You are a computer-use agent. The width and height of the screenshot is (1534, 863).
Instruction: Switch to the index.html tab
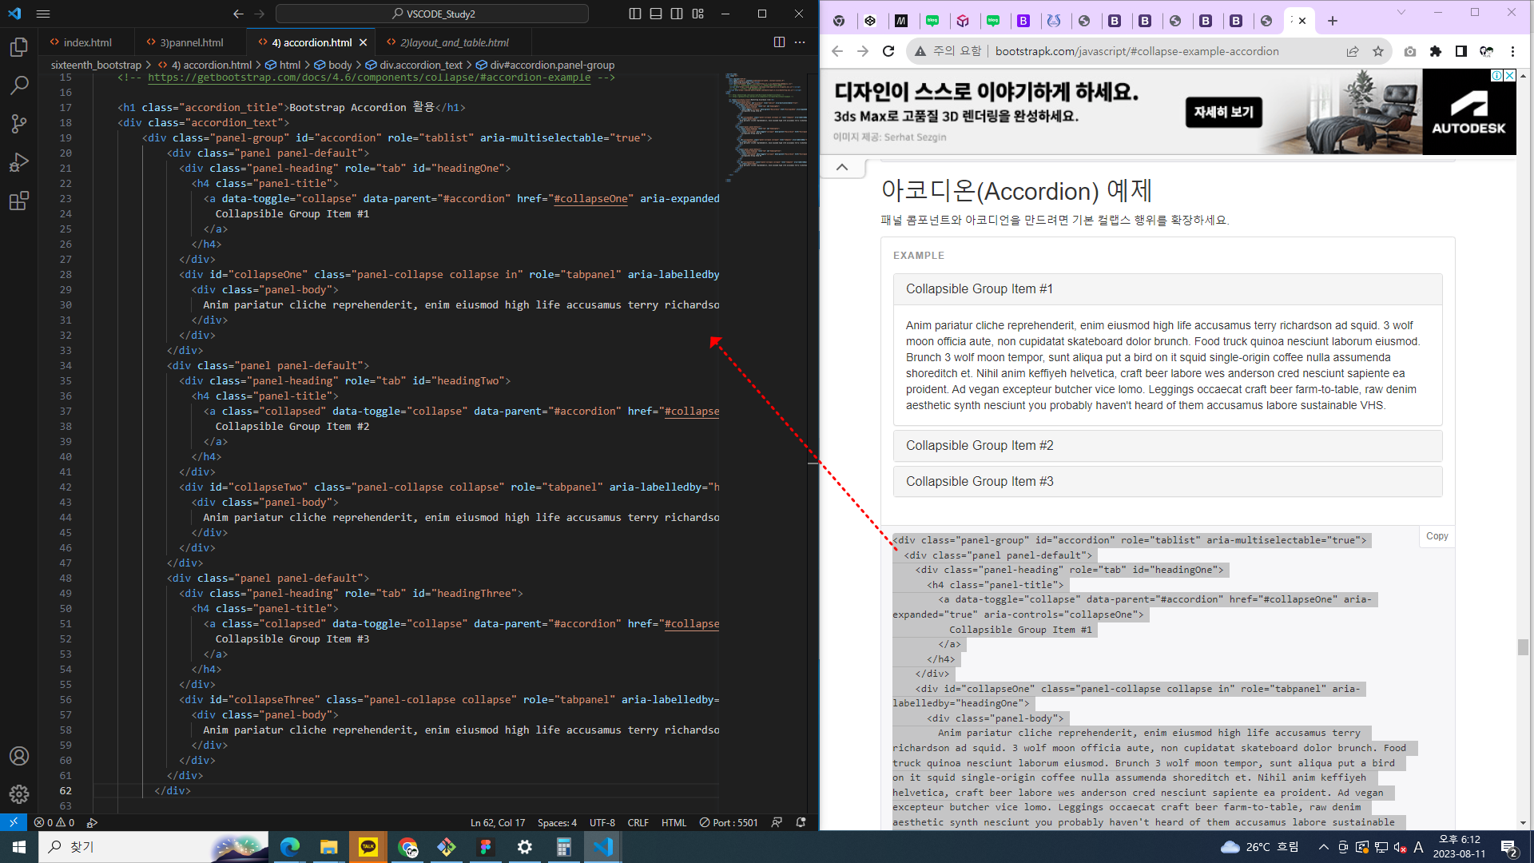click(x=86, y=42)
